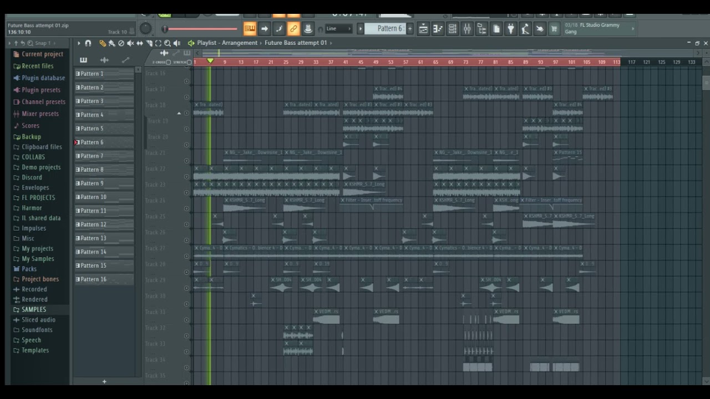Choose the Select marquee tool in playlist
710x399 pixels.
pos(158,43)
